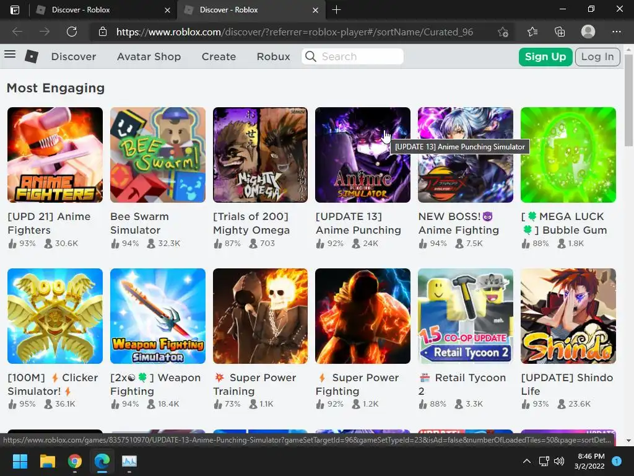The image size is (634, 476).
Task: Open a new browser tab
Action: coord(336,10)
